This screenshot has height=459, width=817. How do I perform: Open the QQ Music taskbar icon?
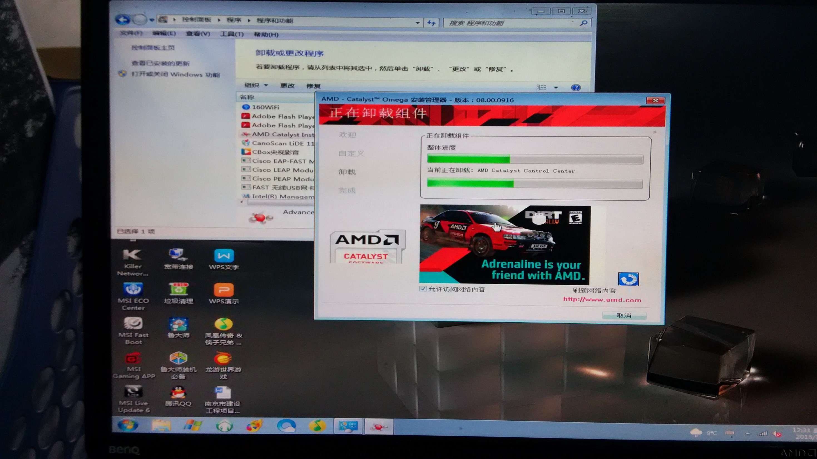317,426
